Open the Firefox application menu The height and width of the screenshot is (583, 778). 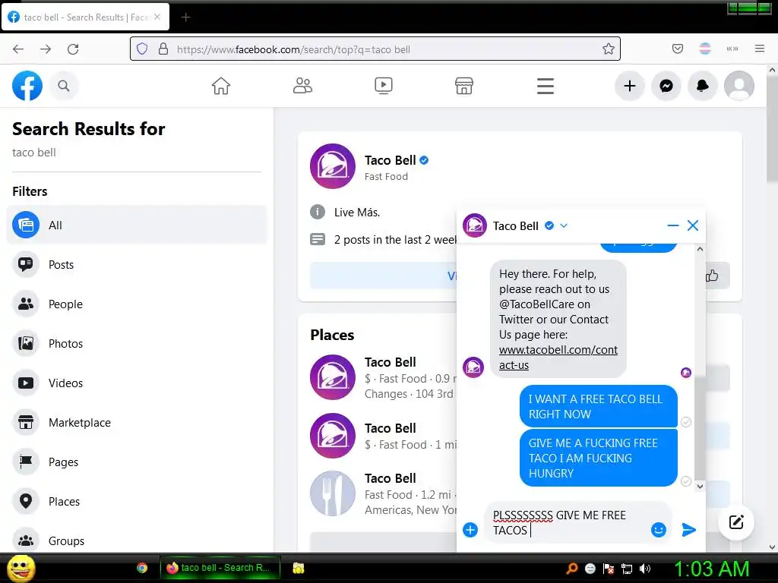click(759, 49)
